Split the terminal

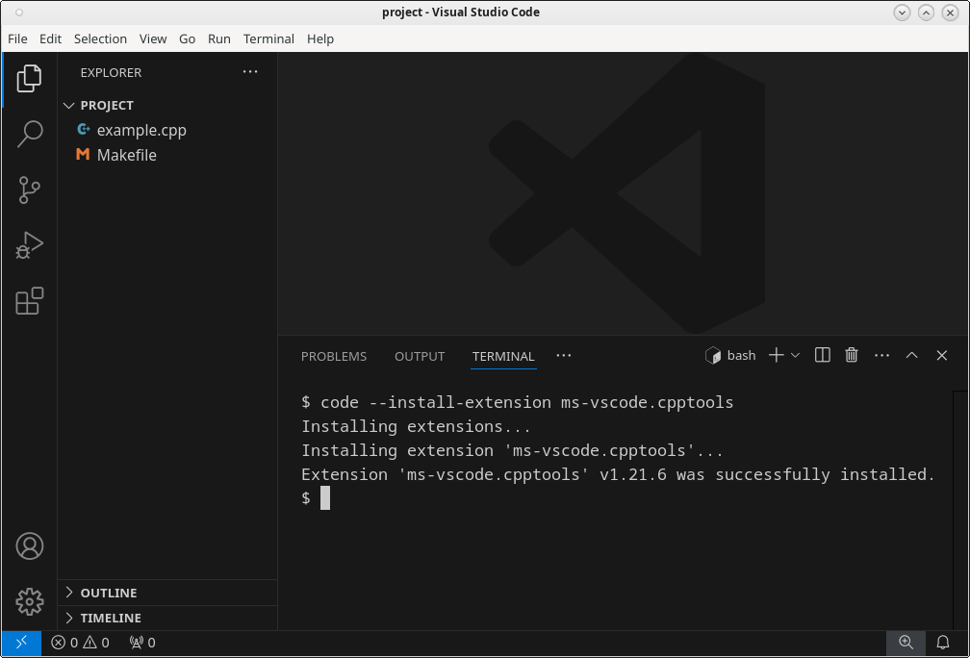pos(822,356)
